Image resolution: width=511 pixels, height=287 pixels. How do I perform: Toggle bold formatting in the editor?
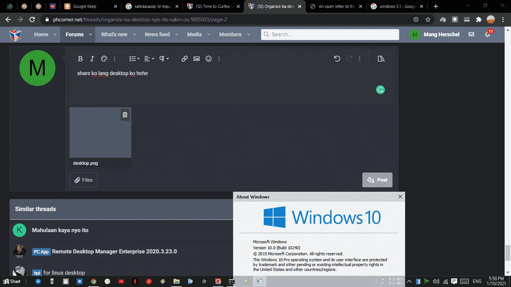80,59
